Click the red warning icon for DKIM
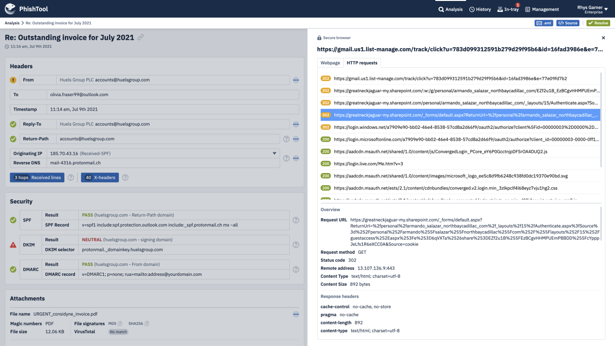 pos(13,245)
